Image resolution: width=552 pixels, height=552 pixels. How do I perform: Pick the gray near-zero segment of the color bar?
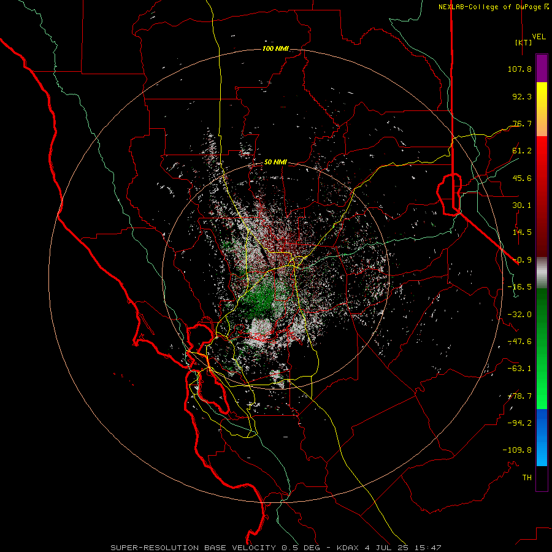(x=542, y=273)
